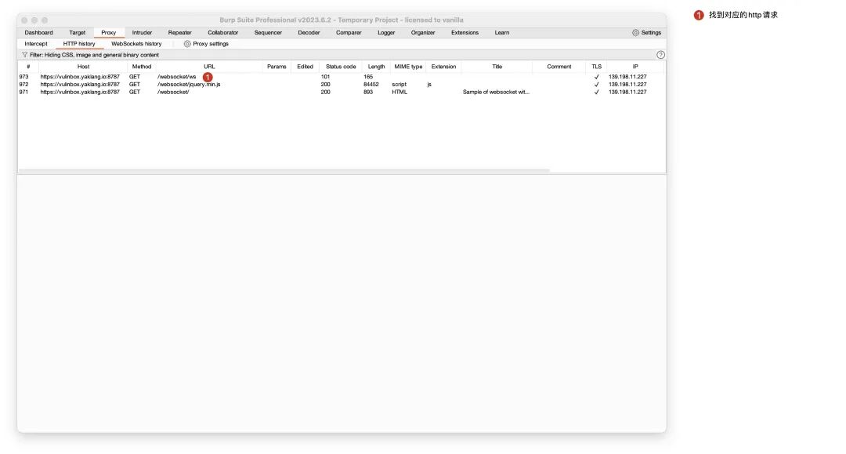This screenshot has height=454, width=846.
Task: Select the /websocket/jquery.min.js request URL
Action: point(188,85)
